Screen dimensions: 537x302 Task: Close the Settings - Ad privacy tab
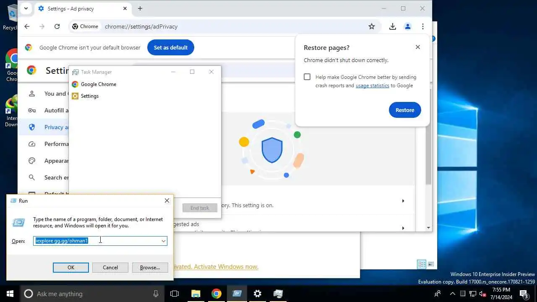125,8
